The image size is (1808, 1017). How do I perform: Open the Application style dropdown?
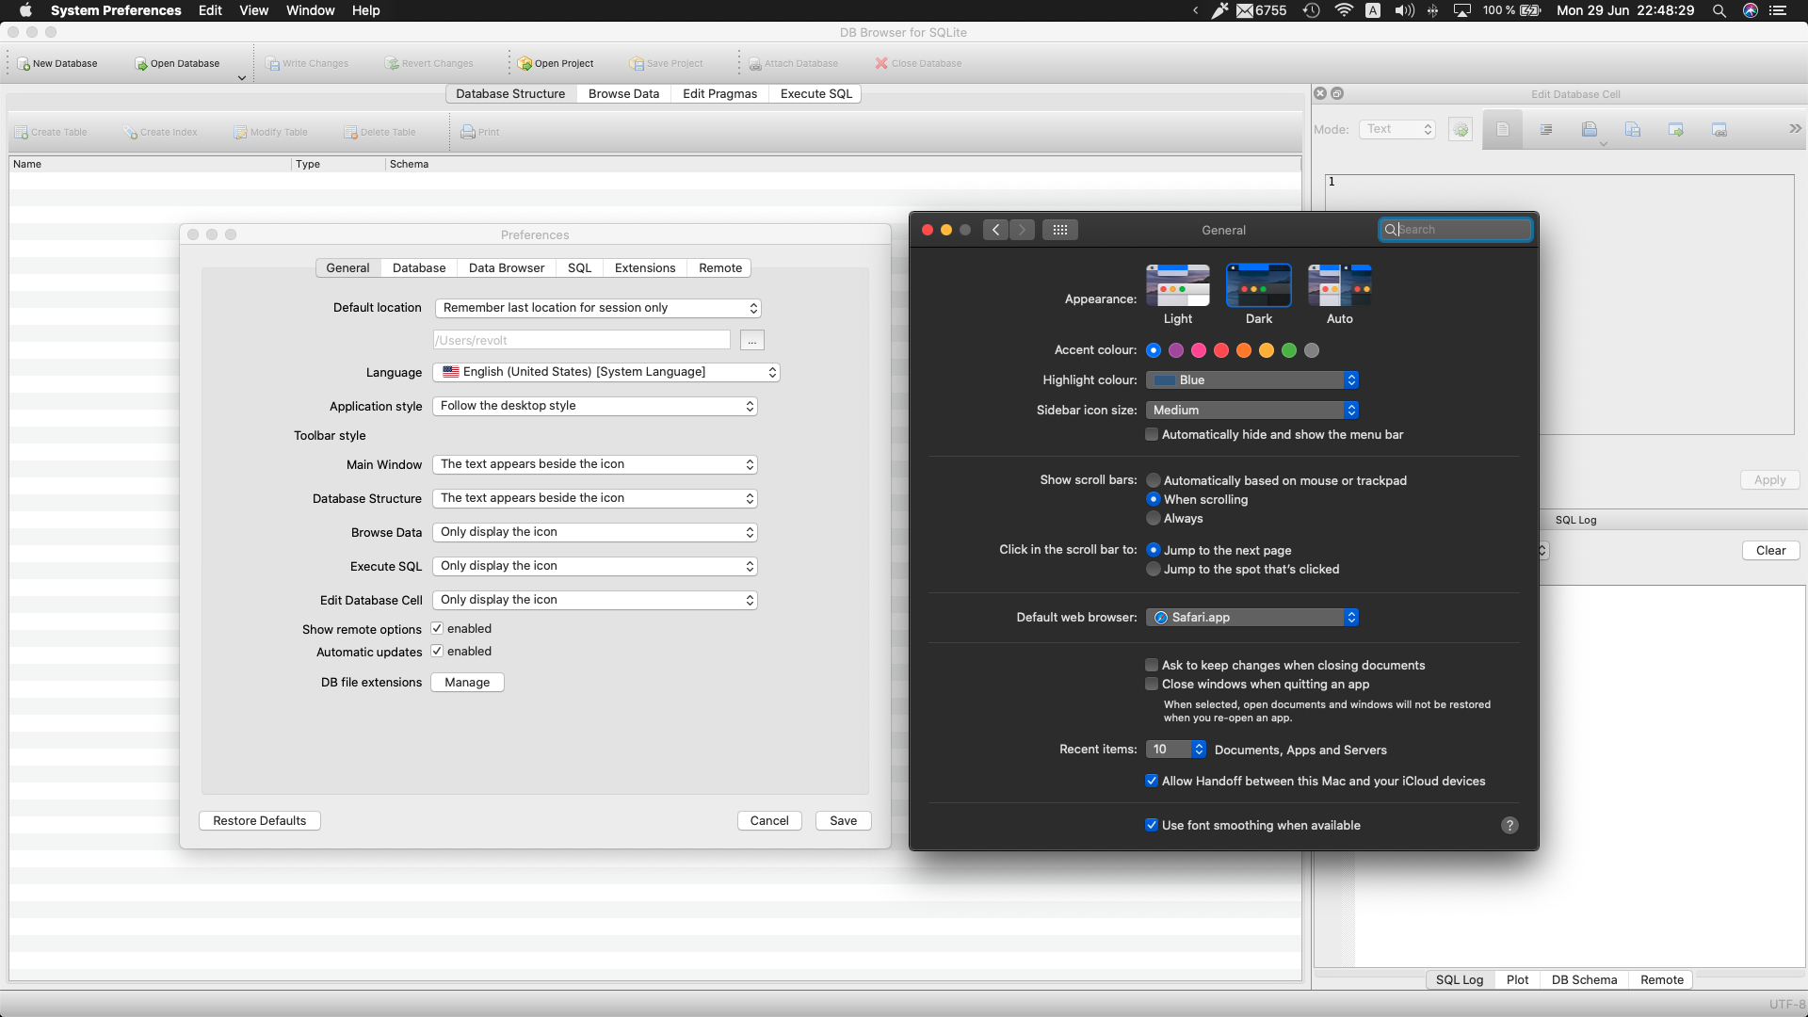click(x=595, y=406)
